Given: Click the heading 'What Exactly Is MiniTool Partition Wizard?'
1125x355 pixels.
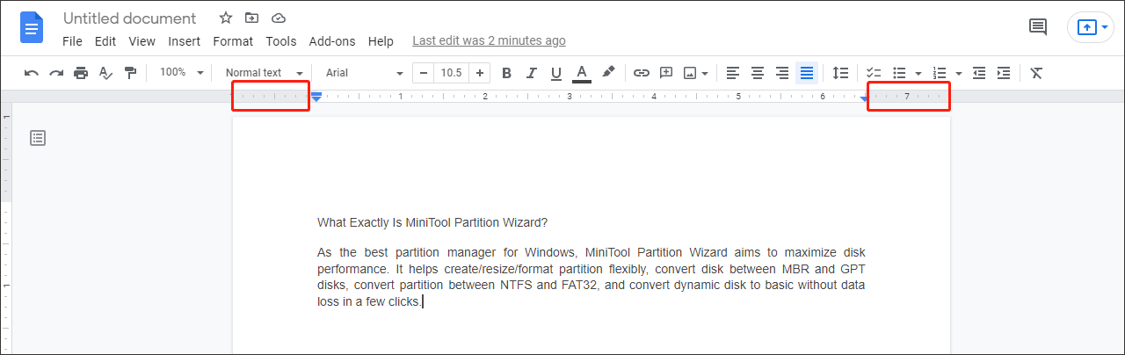Looking at the screenshot, I should [432, 222].
